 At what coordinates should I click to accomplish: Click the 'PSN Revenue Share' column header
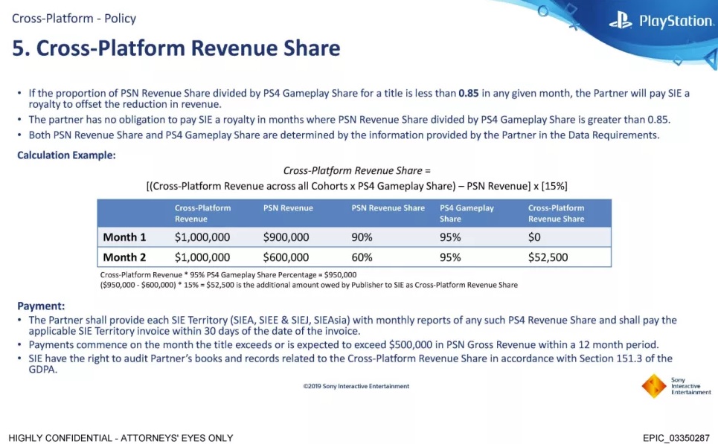[x=388, y=208]
